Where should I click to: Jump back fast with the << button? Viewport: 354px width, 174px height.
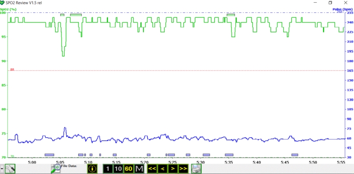click(152, 169)
